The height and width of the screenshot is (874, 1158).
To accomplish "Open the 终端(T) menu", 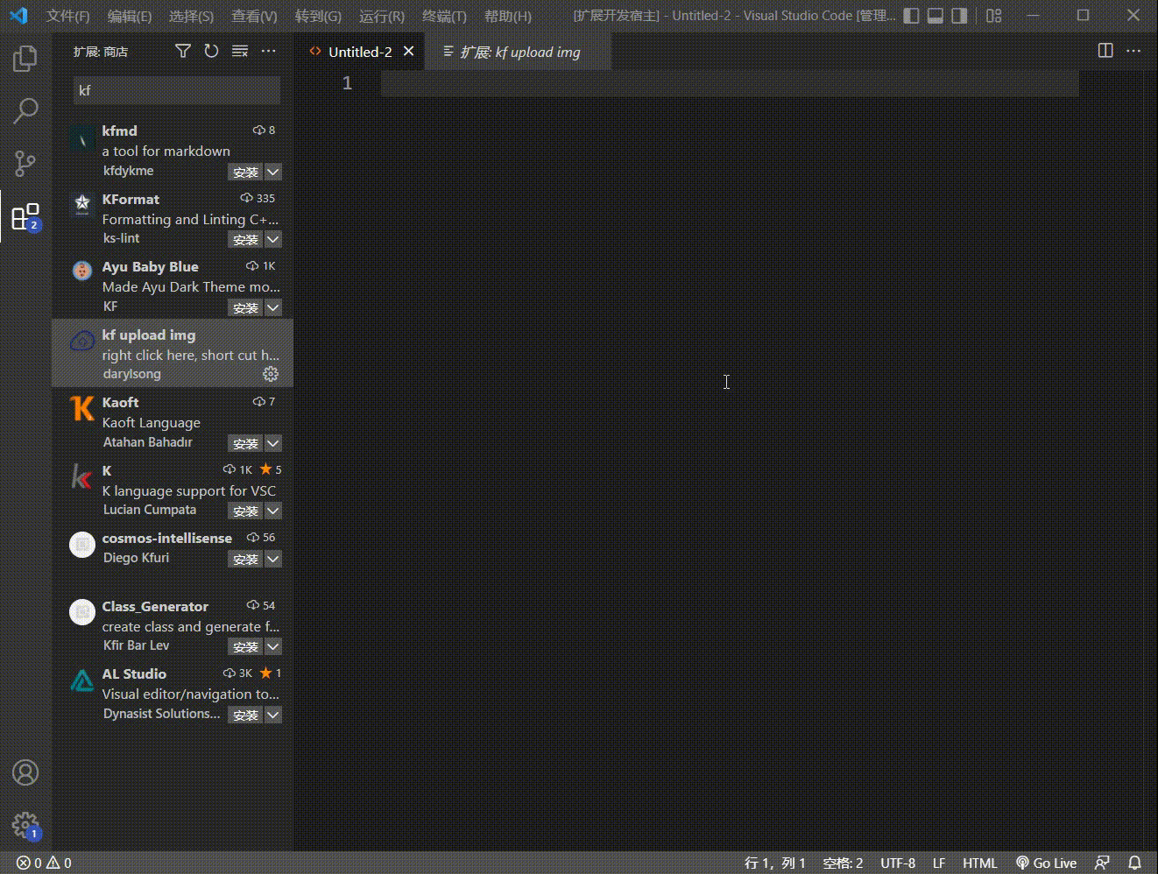I will pos(444,16).
